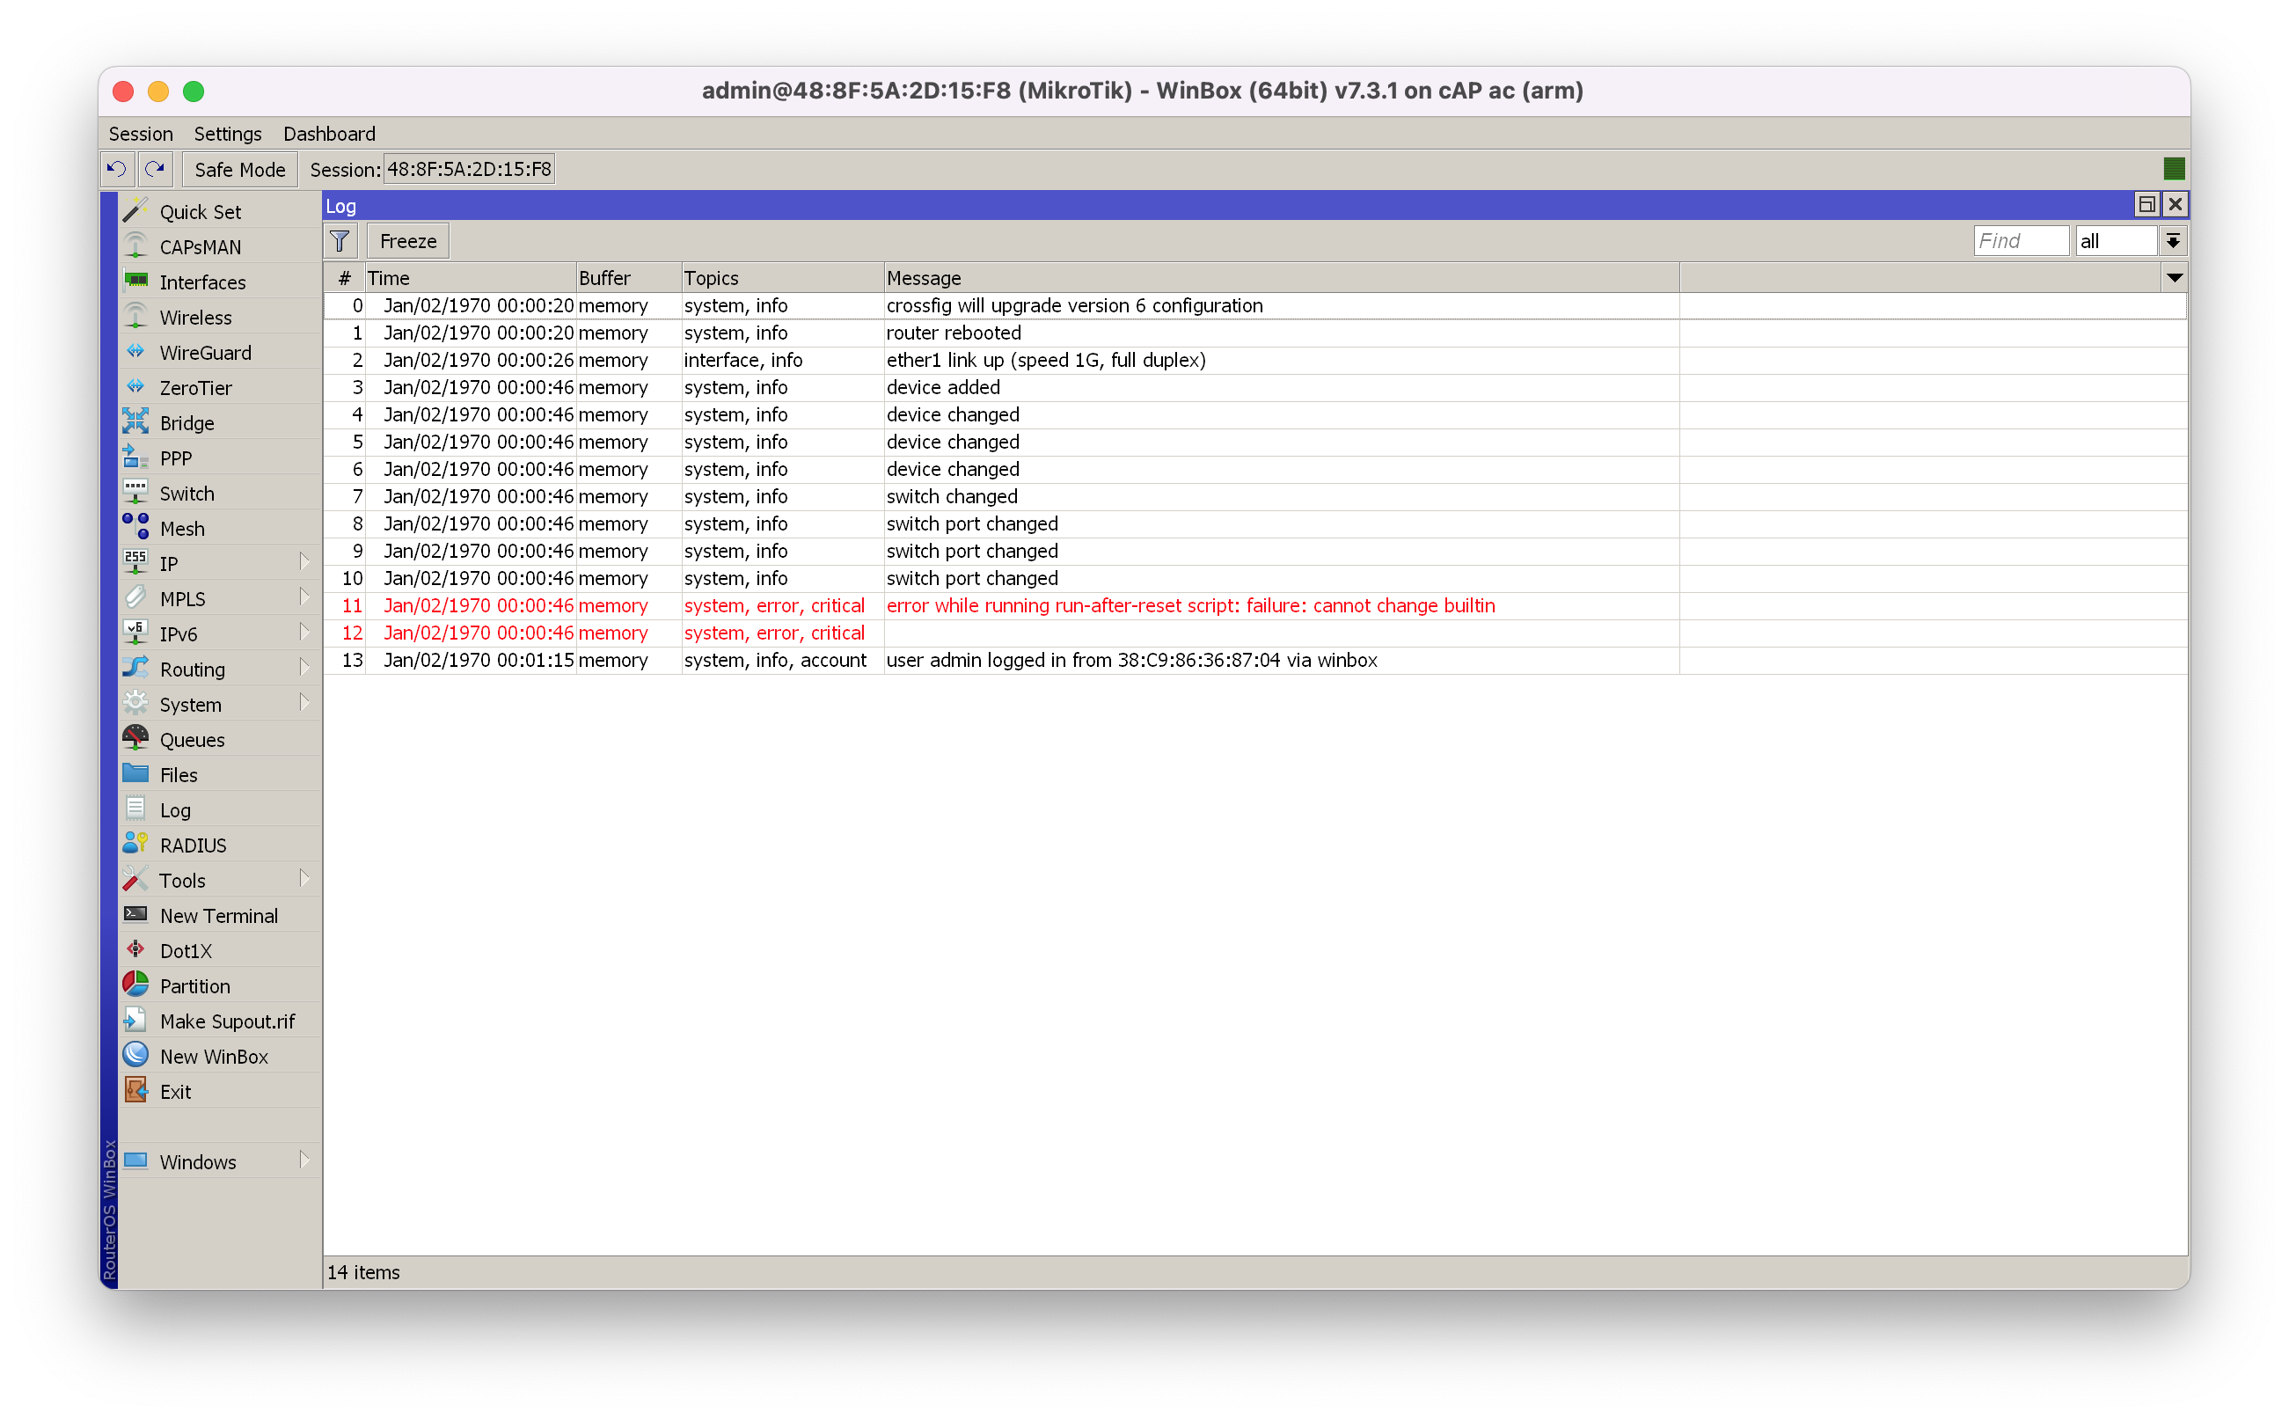2289x1420 pixels.
Task: Sort by the Buffer column header
Action: coord(628,278)
